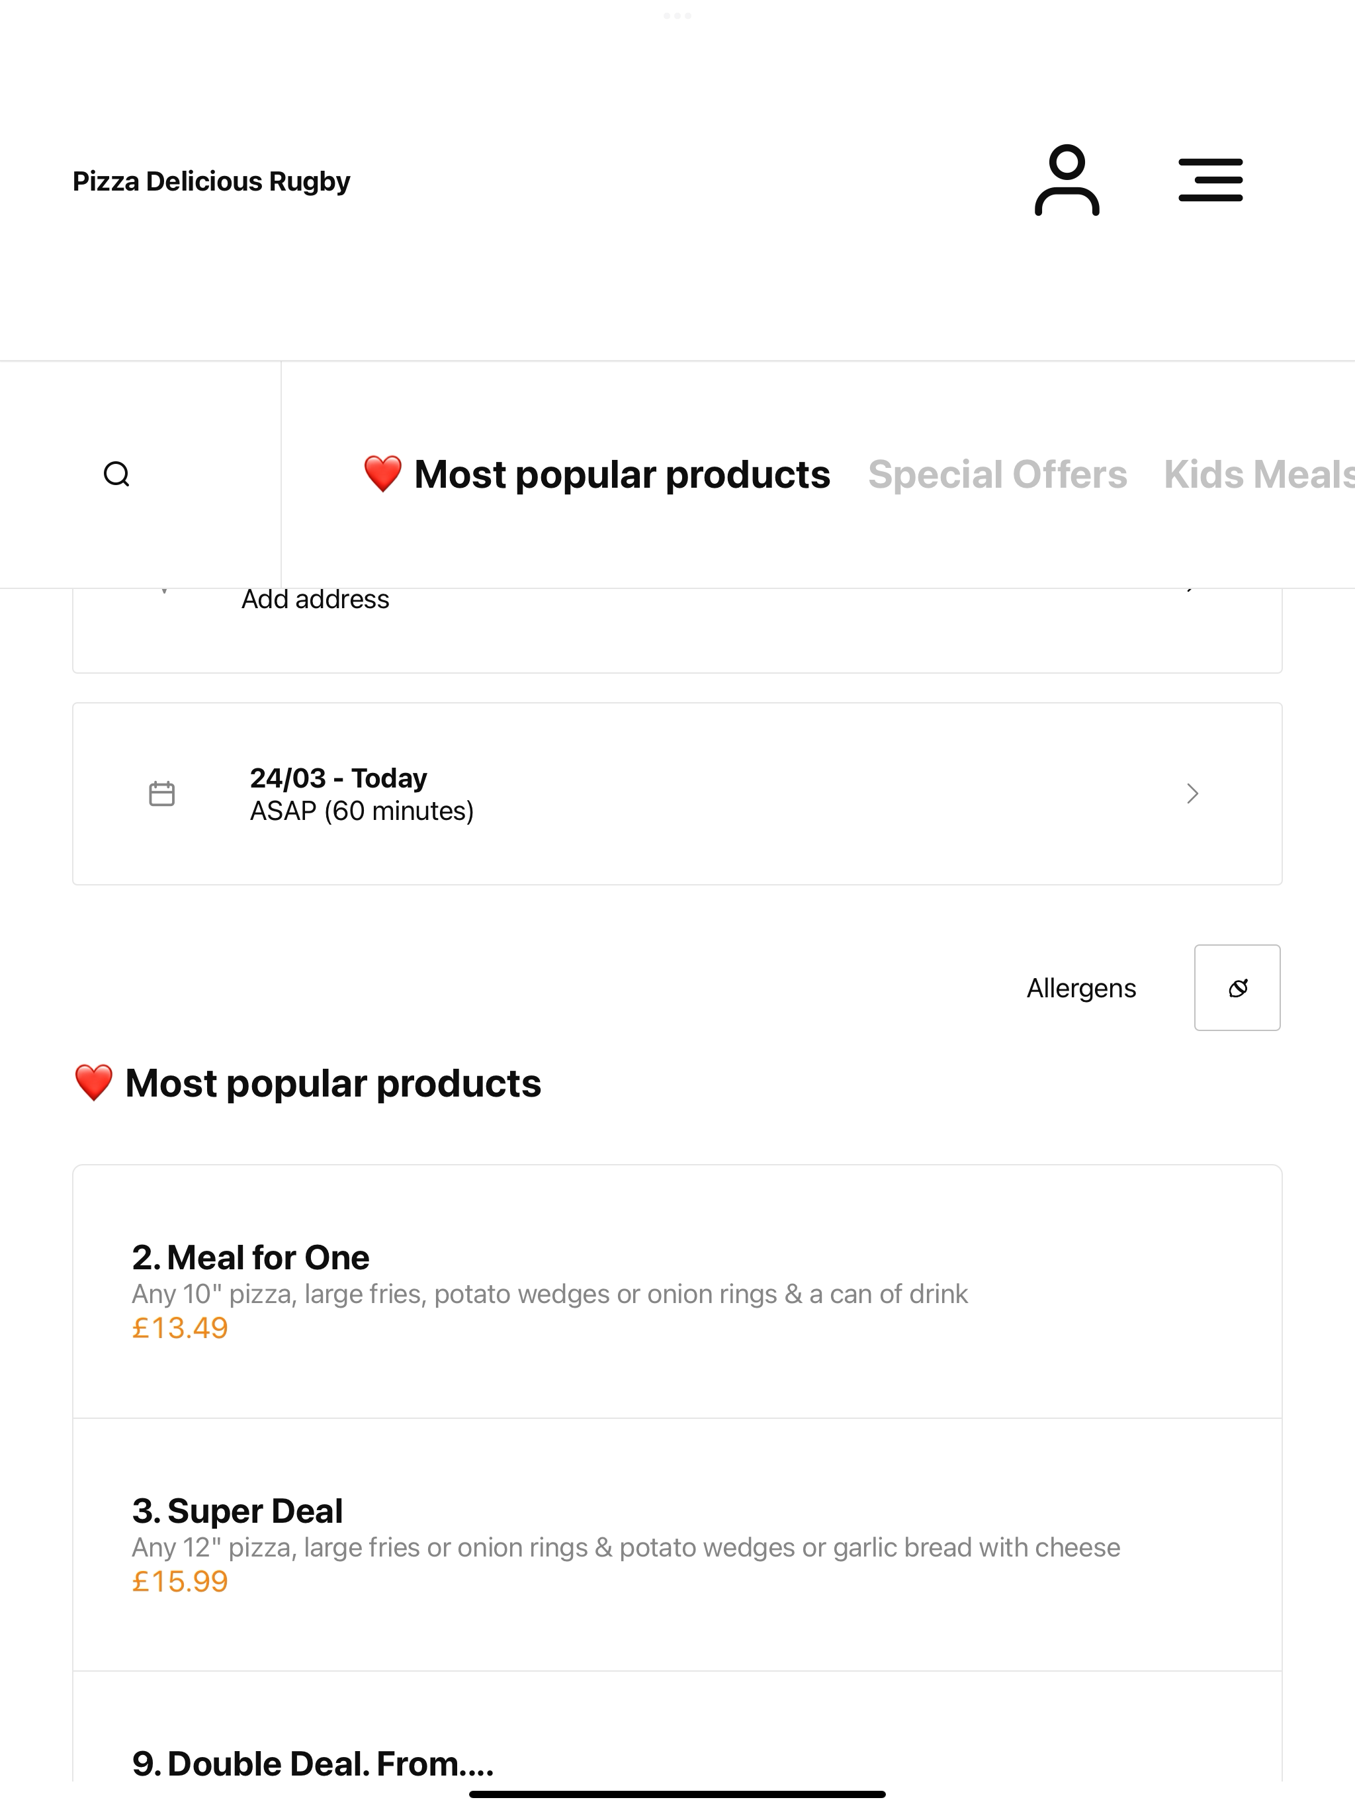Click the calendar icon beside 24/03

click(162, 793)
